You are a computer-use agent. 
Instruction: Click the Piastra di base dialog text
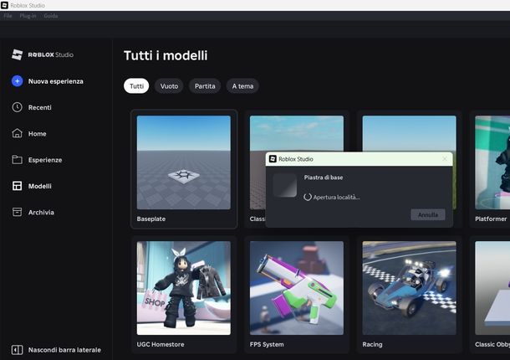pos(324,177)
